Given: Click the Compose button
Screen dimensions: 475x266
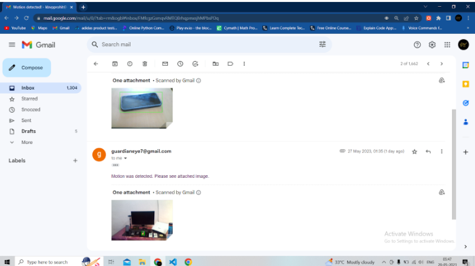Looking at the screenshot, I should [x=27, y=68].
